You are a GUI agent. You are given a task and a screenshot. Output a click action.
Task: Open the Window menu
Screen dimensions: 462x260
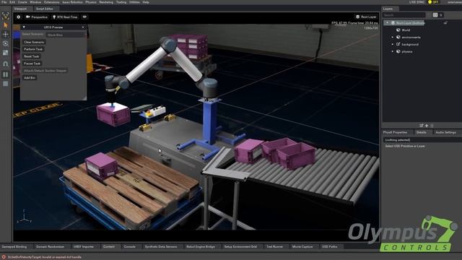(35, 2)
